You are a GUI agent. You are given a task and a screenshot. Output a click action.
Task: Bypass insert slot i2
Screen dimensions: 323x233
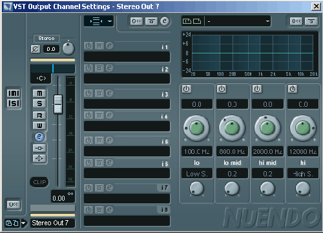(99, 68)
